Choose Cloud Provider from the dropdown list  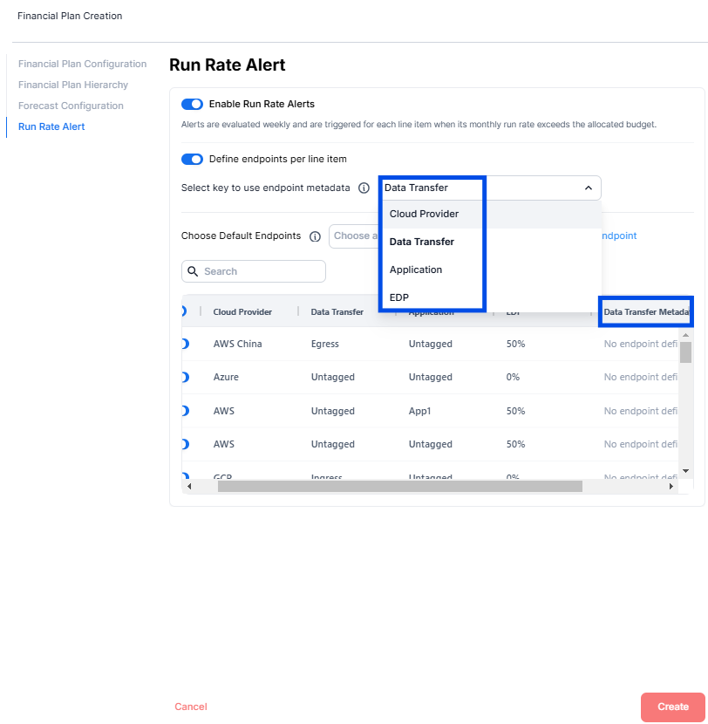(424, 215)
